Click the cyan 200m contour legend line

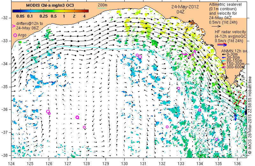(x=102, y=8)
